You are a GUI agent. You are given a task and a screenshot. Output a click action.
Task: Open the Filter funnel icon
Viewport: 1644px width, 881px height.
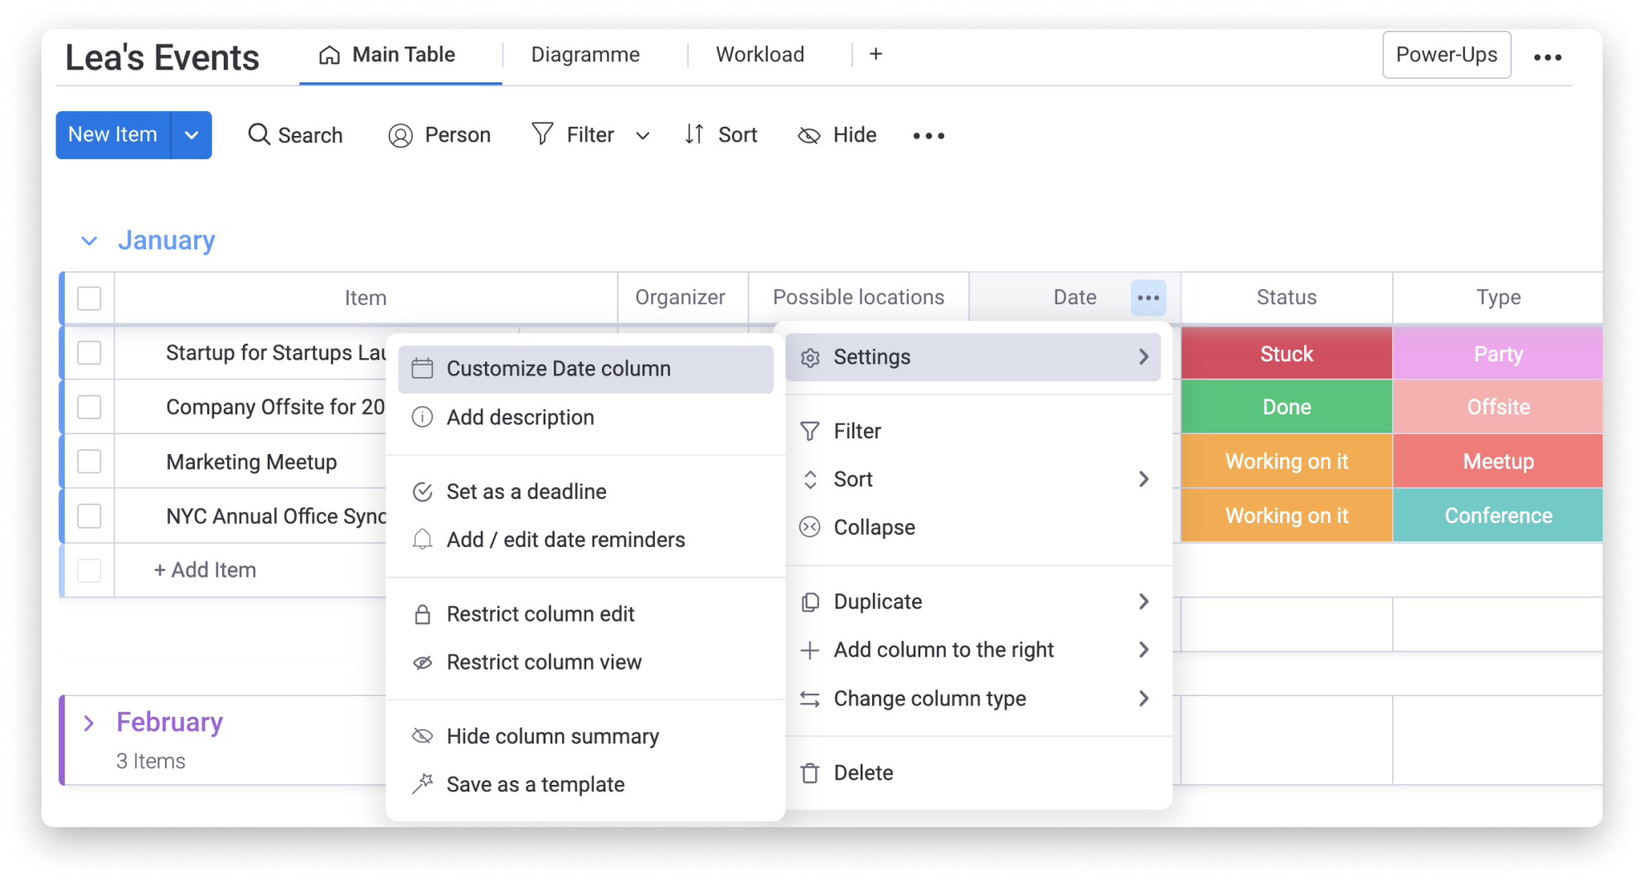[542, 134]
